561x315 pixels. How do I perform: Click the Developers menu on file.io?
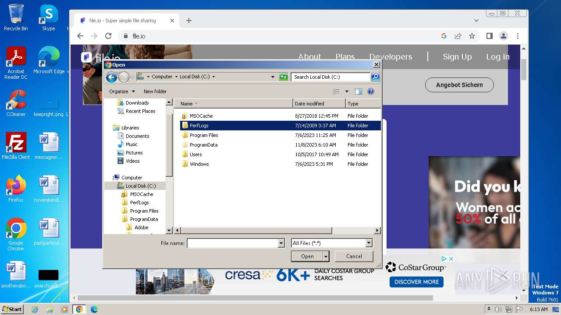pyautogui.click(x=391, y=57)
